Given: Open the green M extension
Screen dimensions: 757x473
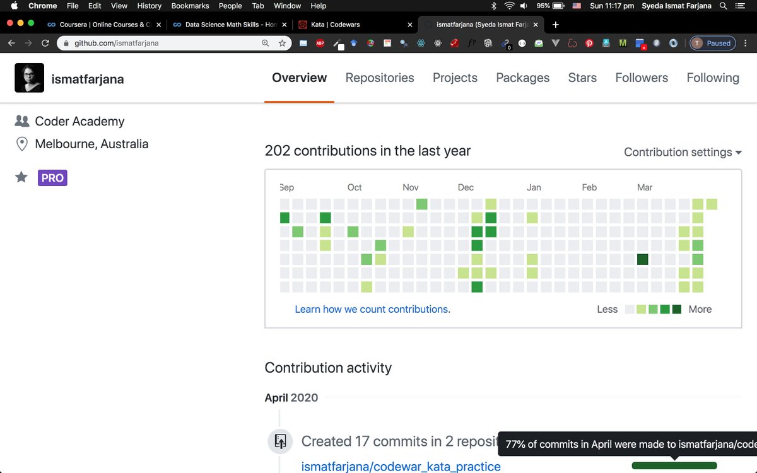Looking at the screenshot, I should pos(623,44).
